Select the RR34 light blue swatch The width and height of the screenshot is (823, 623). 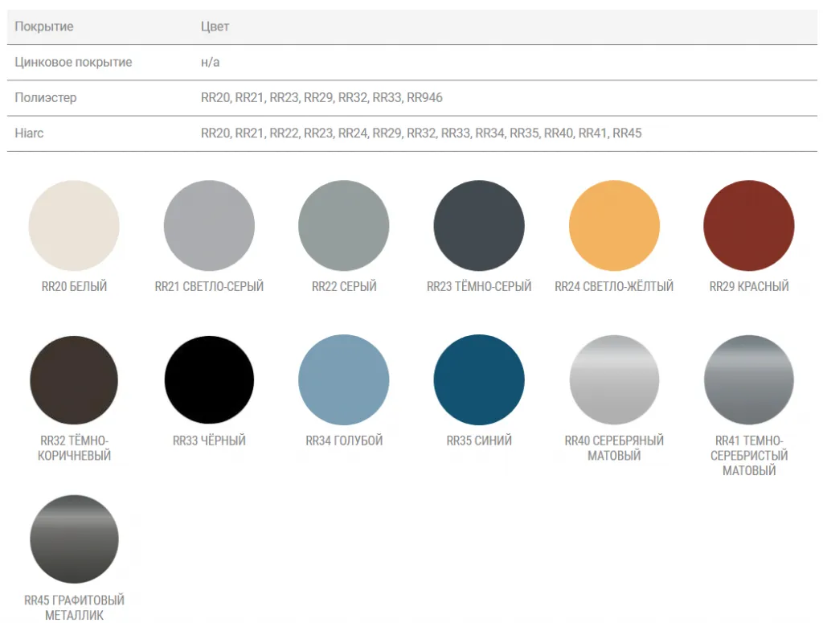coord(344,380)
